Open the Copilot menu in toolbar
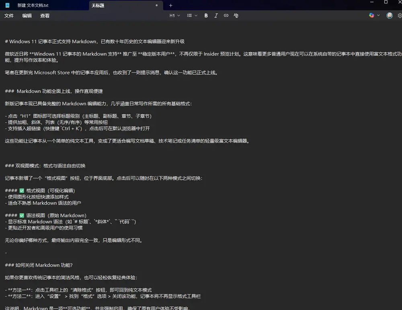This screenshot has width=402, height=310. point(374,15)
